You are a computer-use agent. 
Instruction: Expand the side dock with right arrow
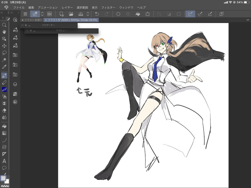click(19, 13)
